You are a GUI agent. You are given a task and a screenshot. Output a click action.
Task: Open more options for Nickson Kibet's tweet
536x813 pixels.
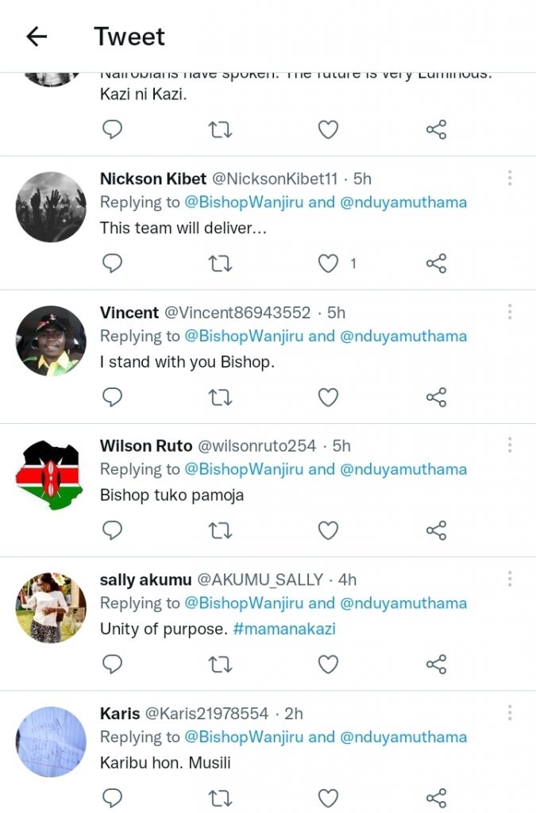[x=510, y=179]
